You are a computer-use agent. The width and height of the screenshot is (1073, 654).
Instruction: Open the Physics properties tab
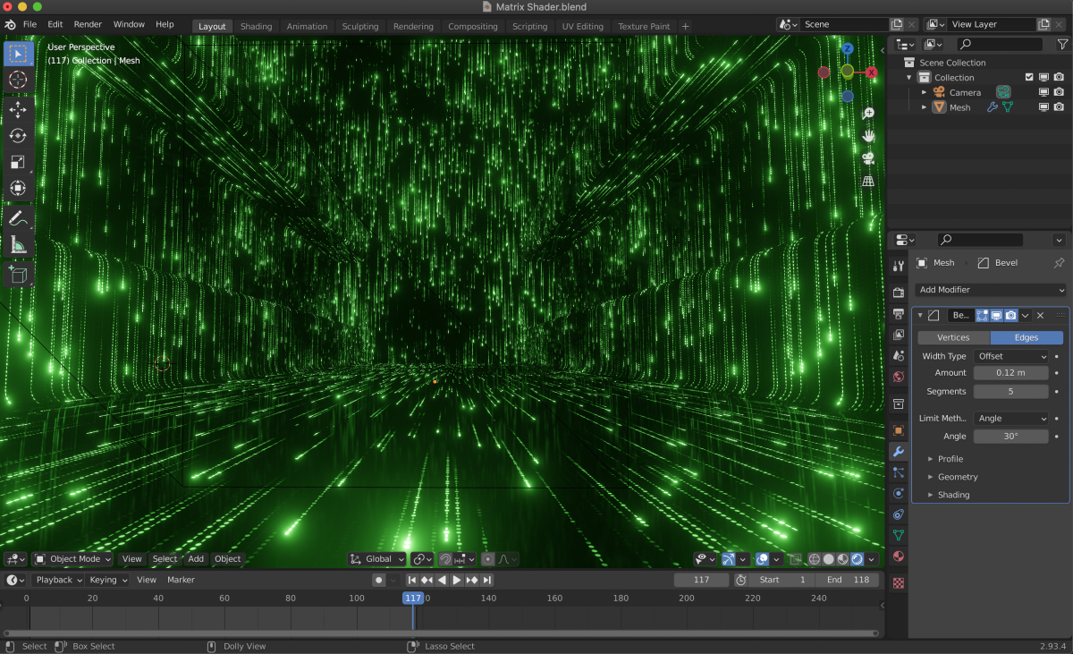tap(899, 493)
